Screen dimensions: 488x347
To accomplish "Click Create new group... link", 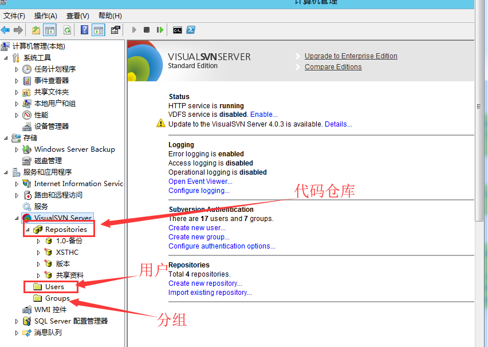I will click(x=199, y=237).
